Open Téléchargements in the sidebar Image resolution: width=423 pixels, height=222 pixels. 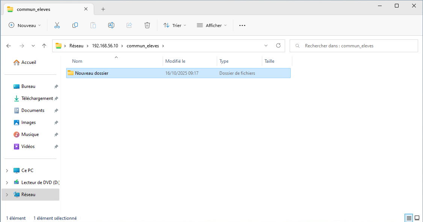[37, 98]
